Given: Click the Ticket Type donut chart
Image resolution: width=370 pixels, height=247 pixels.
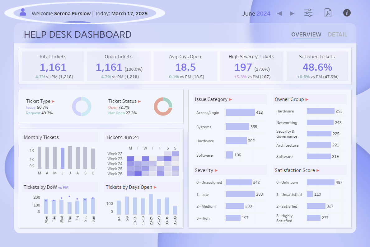Looking at the screenshot, I should (82, 107).
